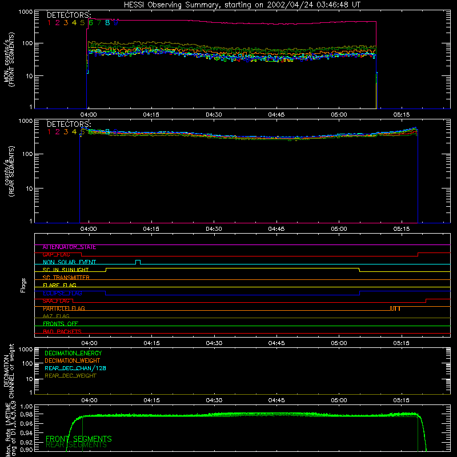This screenshot has width=457, height=457.
Task: Click the SAA_FLAG label
Action: [56, 301]
